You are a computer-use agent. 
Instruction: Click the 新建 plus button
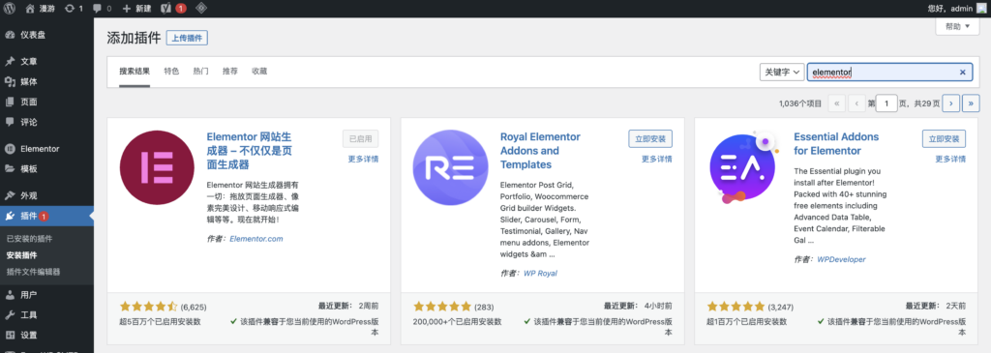pos(135,9)
